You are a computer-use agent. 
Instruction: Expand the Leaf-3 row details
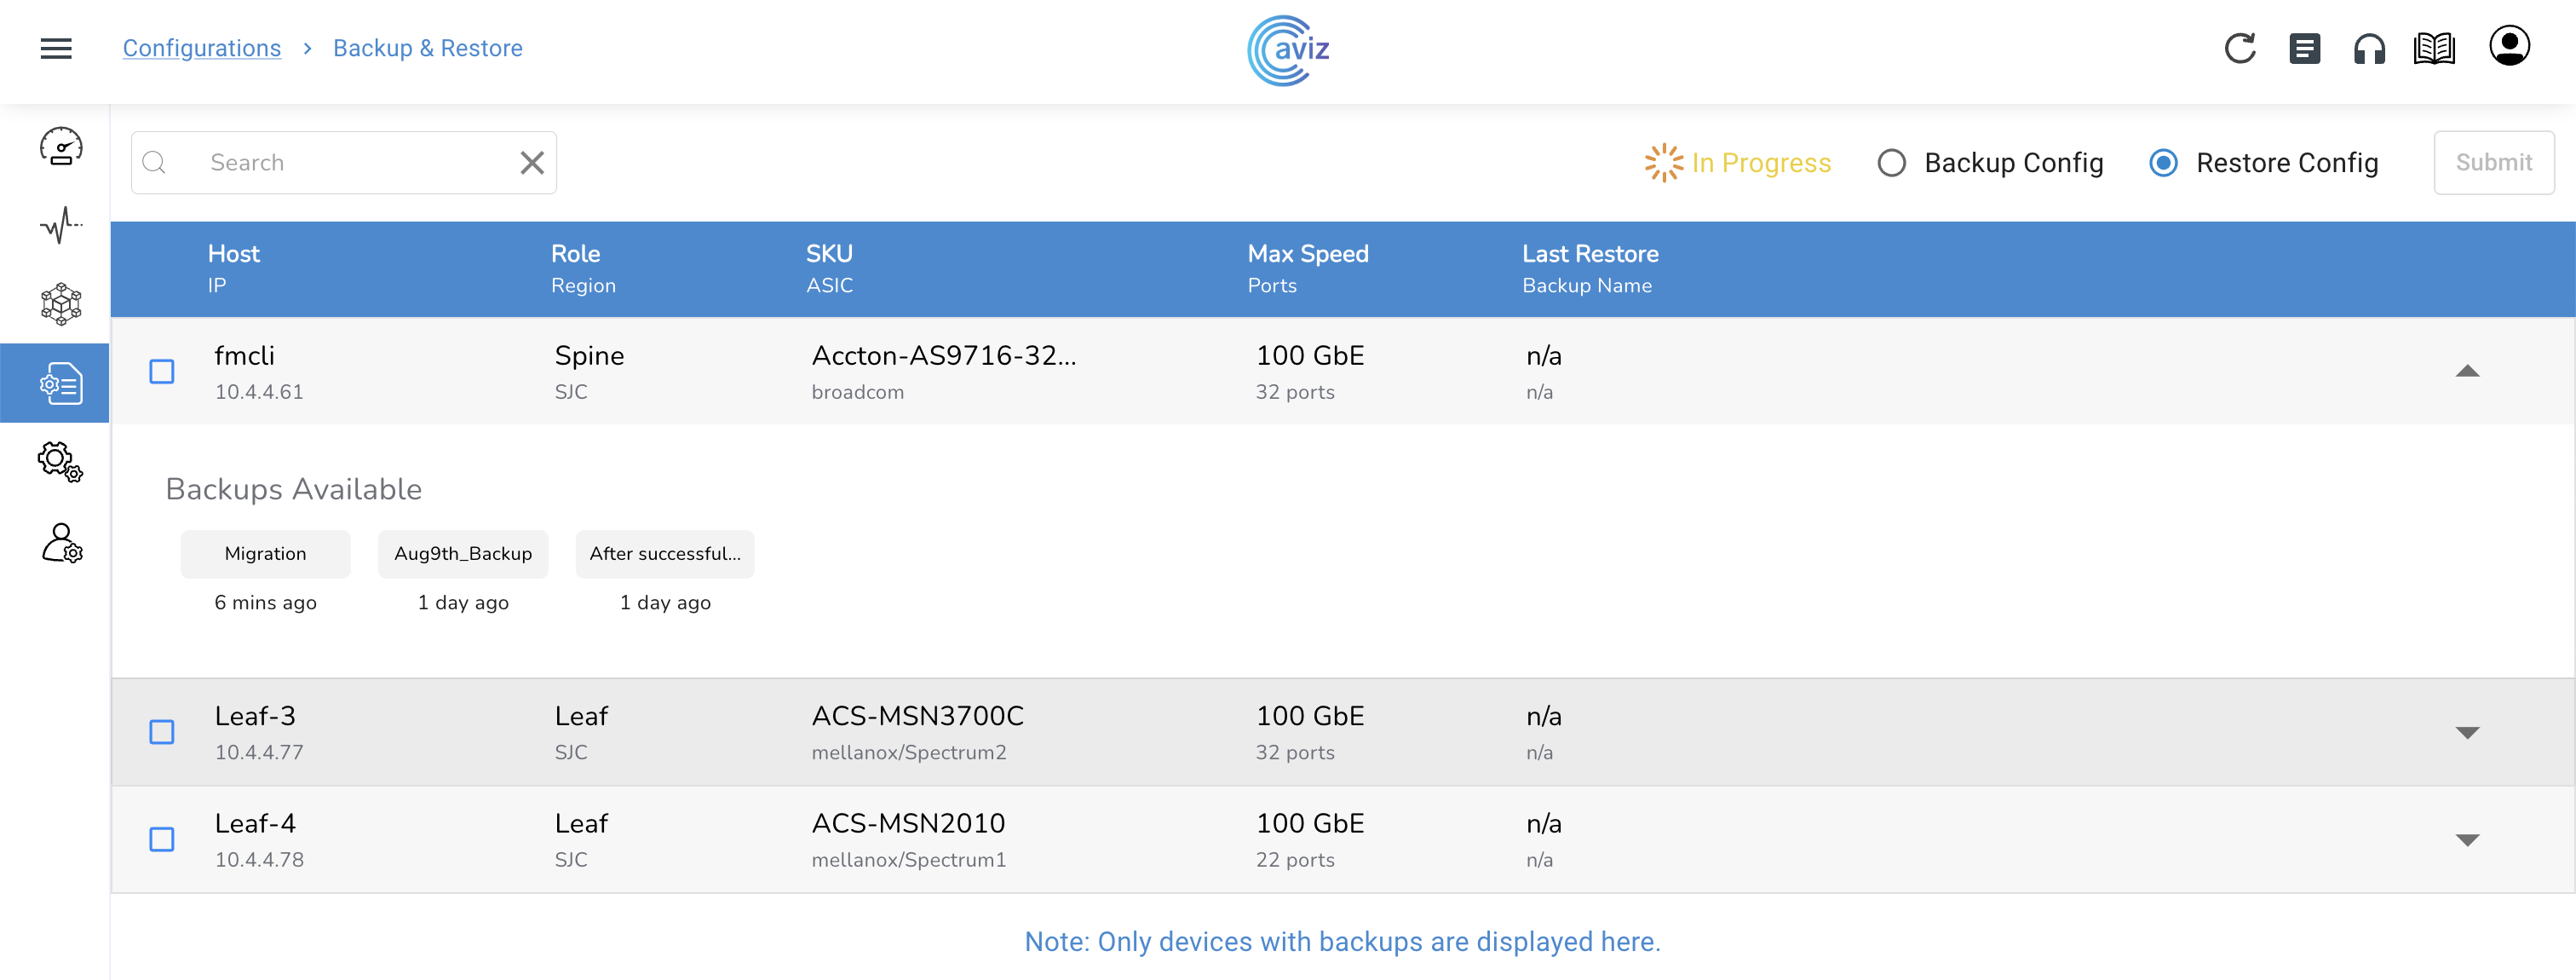tap(2467, 732)
